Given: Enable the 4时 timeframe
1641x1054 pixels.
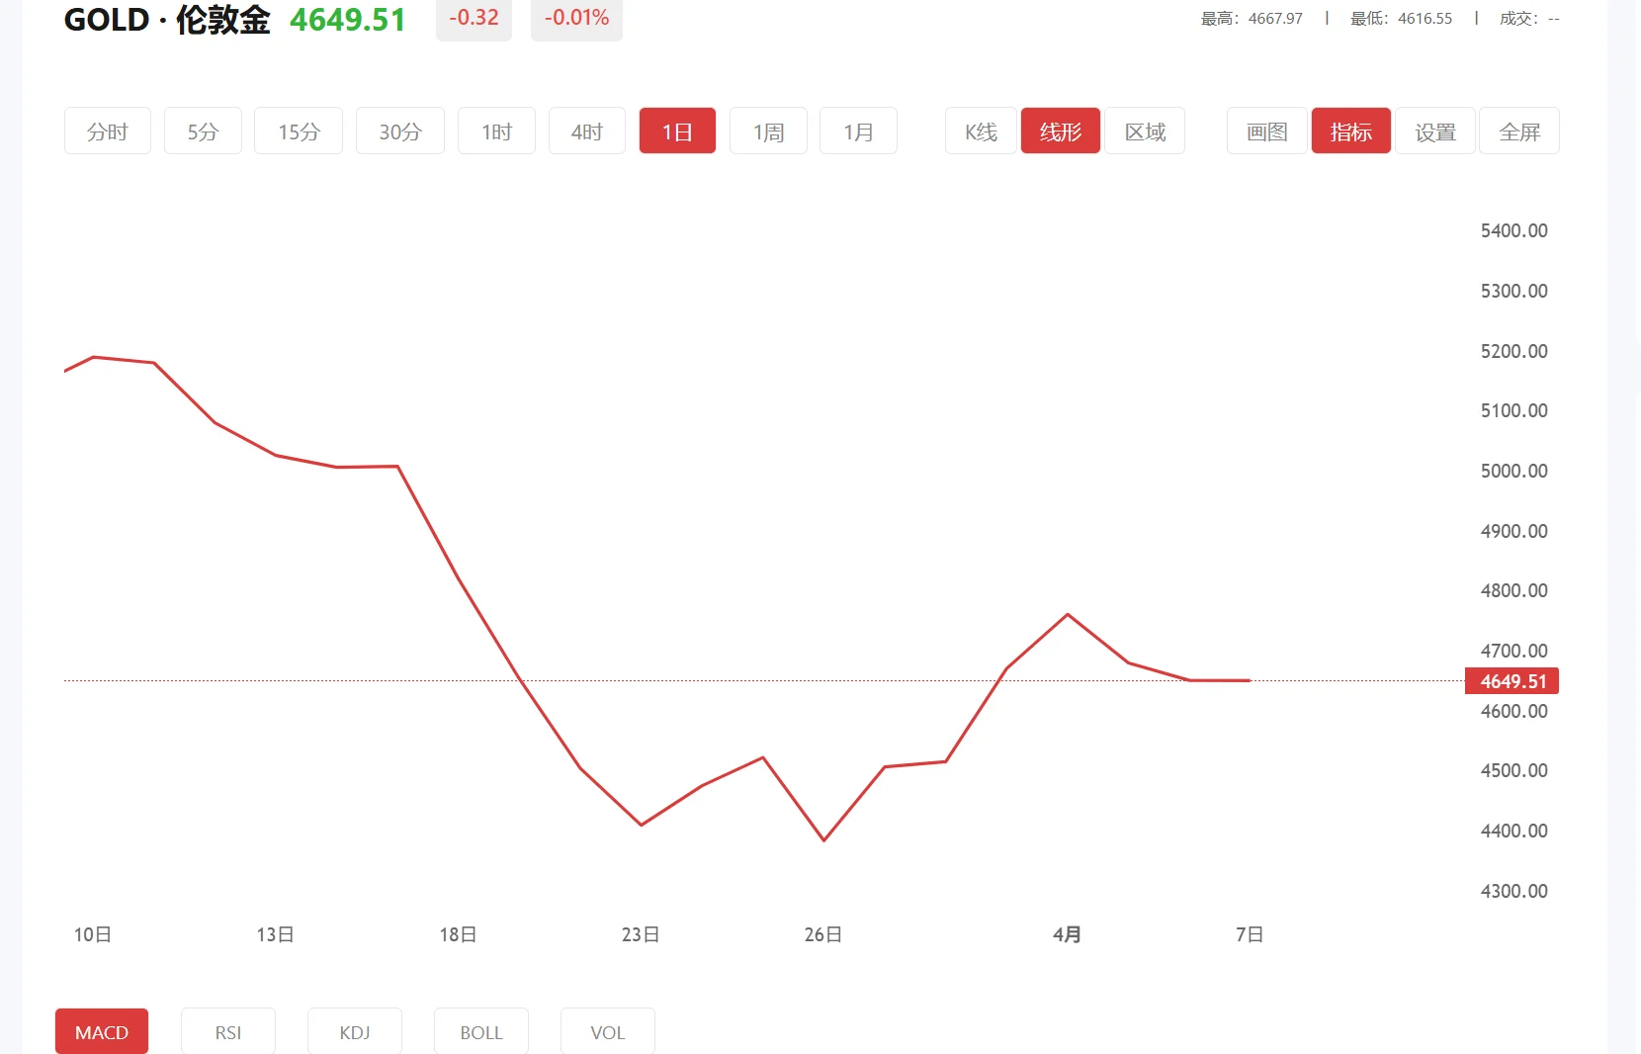Looking at the screenshot, I should pos(586,131).
